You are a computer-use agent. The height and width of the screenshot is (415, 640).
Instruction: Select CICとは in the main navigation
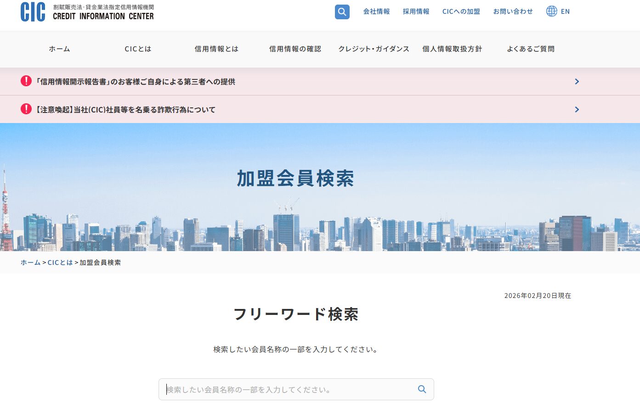[138, 49]
